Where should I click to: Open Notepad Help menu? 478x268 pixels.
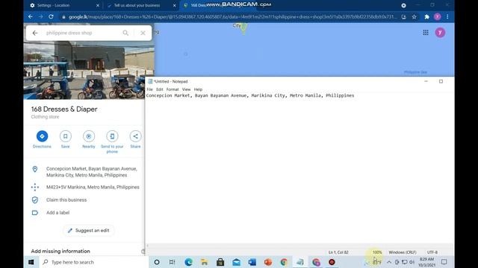coord(198,89)
